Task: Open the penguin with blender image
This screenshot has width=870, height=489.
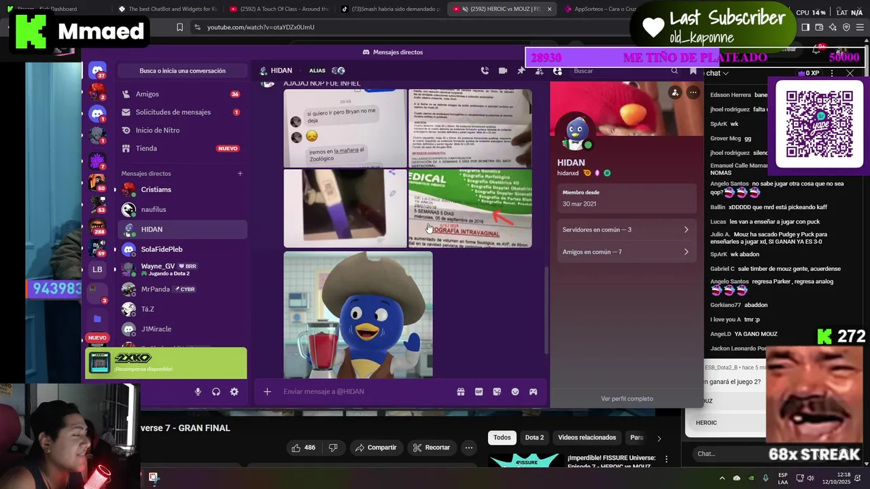Action: pyautogui.click(x=358, y=315)
